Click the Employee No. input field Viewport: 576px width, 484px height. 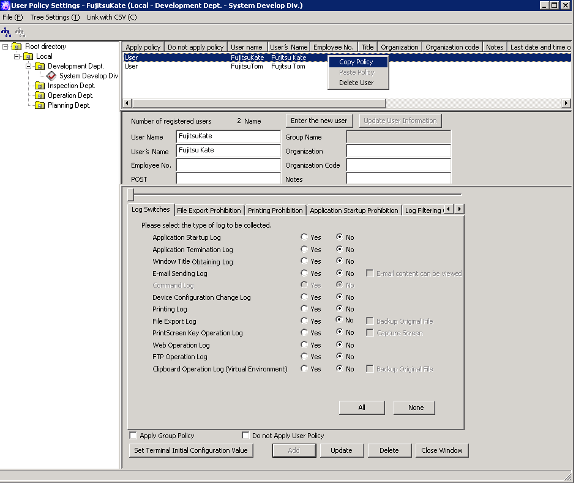[x=228, y=165]
